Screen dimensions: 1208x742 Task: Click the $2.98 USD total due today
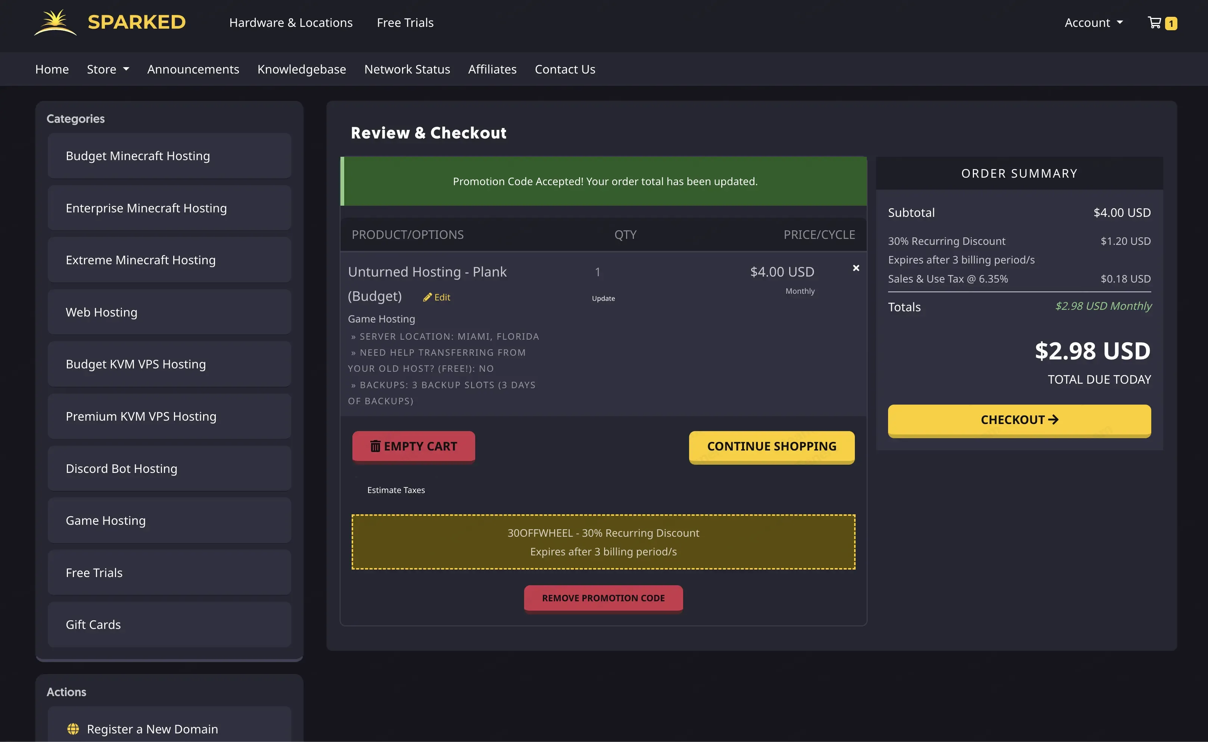1093,351
